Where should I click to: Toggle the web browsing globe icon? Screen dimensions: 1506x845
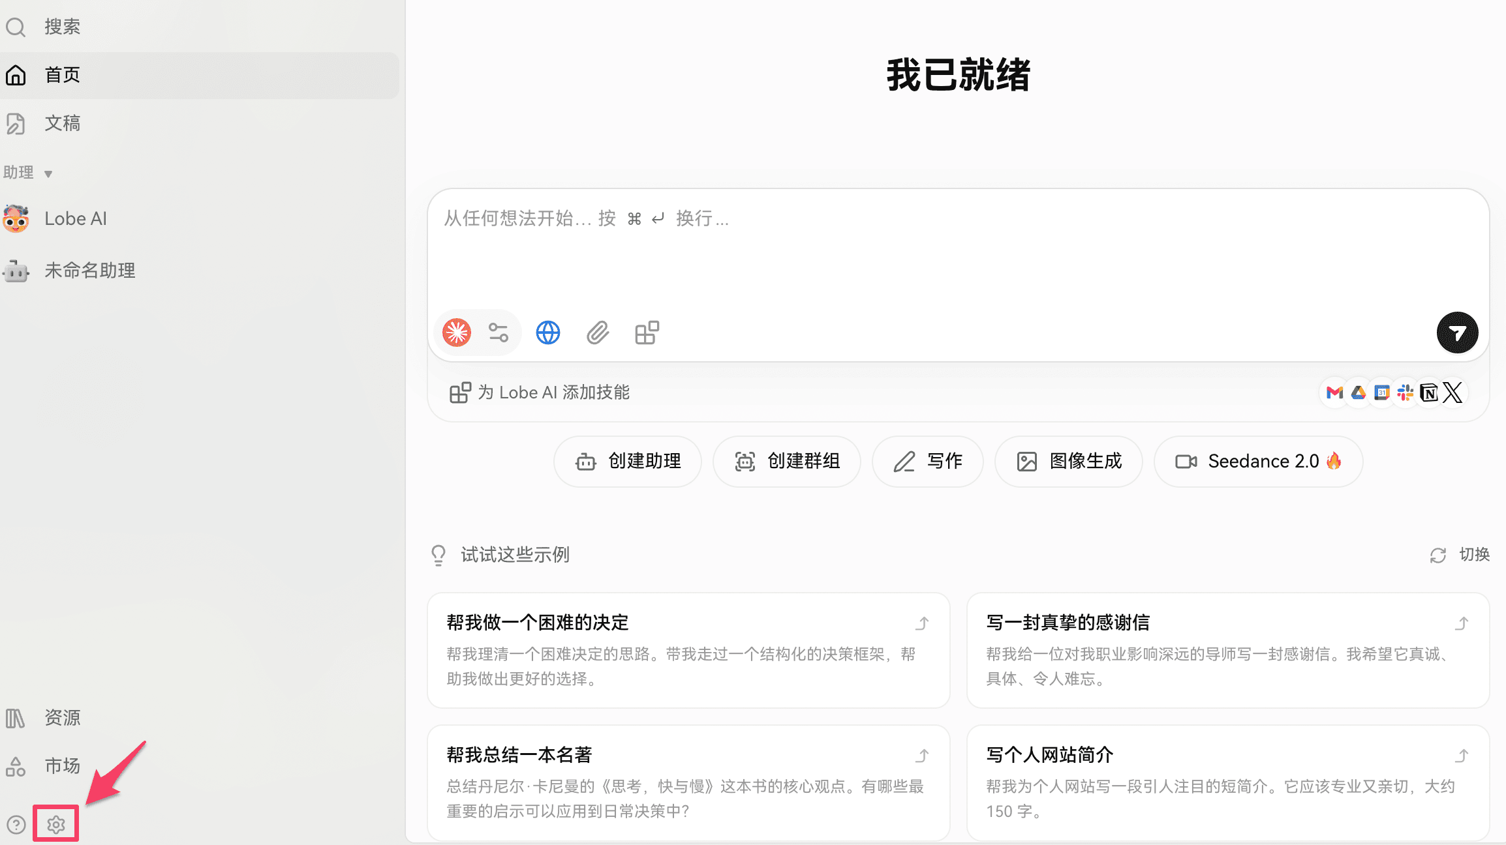[547, 332]
